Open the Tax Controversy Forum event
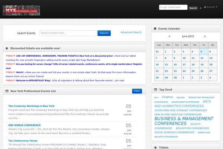Viewport: 223px width, 149px height. tap(23, 140)
